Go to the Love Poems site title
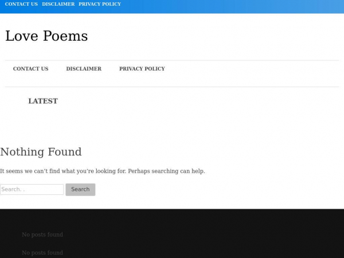This screenshot has height=258, width=344. coord(46,36)
